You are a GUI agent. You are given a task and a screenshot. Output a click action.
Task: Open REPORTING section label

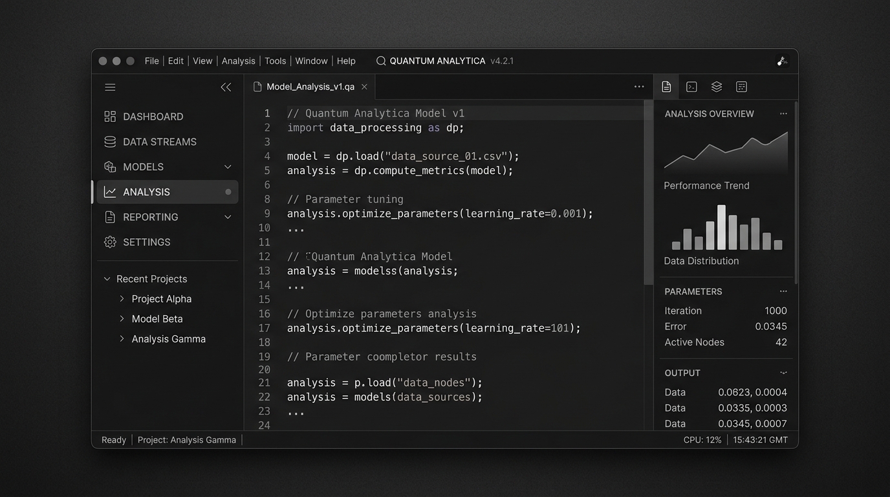tap(151, 217)
